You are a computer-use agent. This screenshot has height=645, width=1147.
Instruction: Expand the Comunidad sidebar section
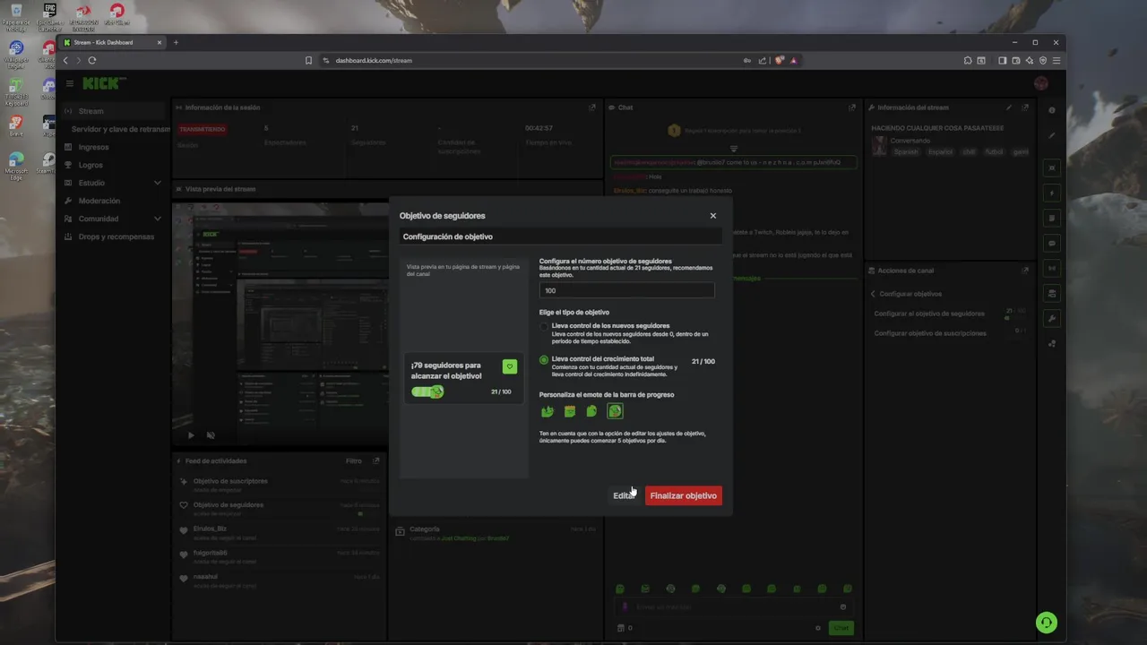(x=115, y=219)
